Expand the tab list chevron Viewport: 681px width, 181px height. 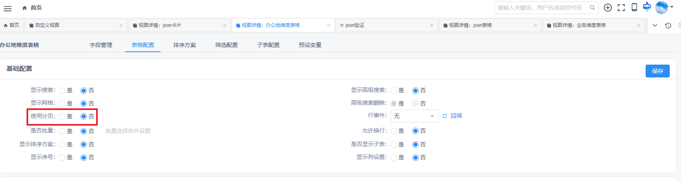655,25
